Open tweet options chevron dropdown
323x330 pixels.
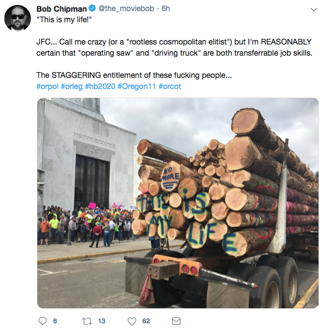314,9
